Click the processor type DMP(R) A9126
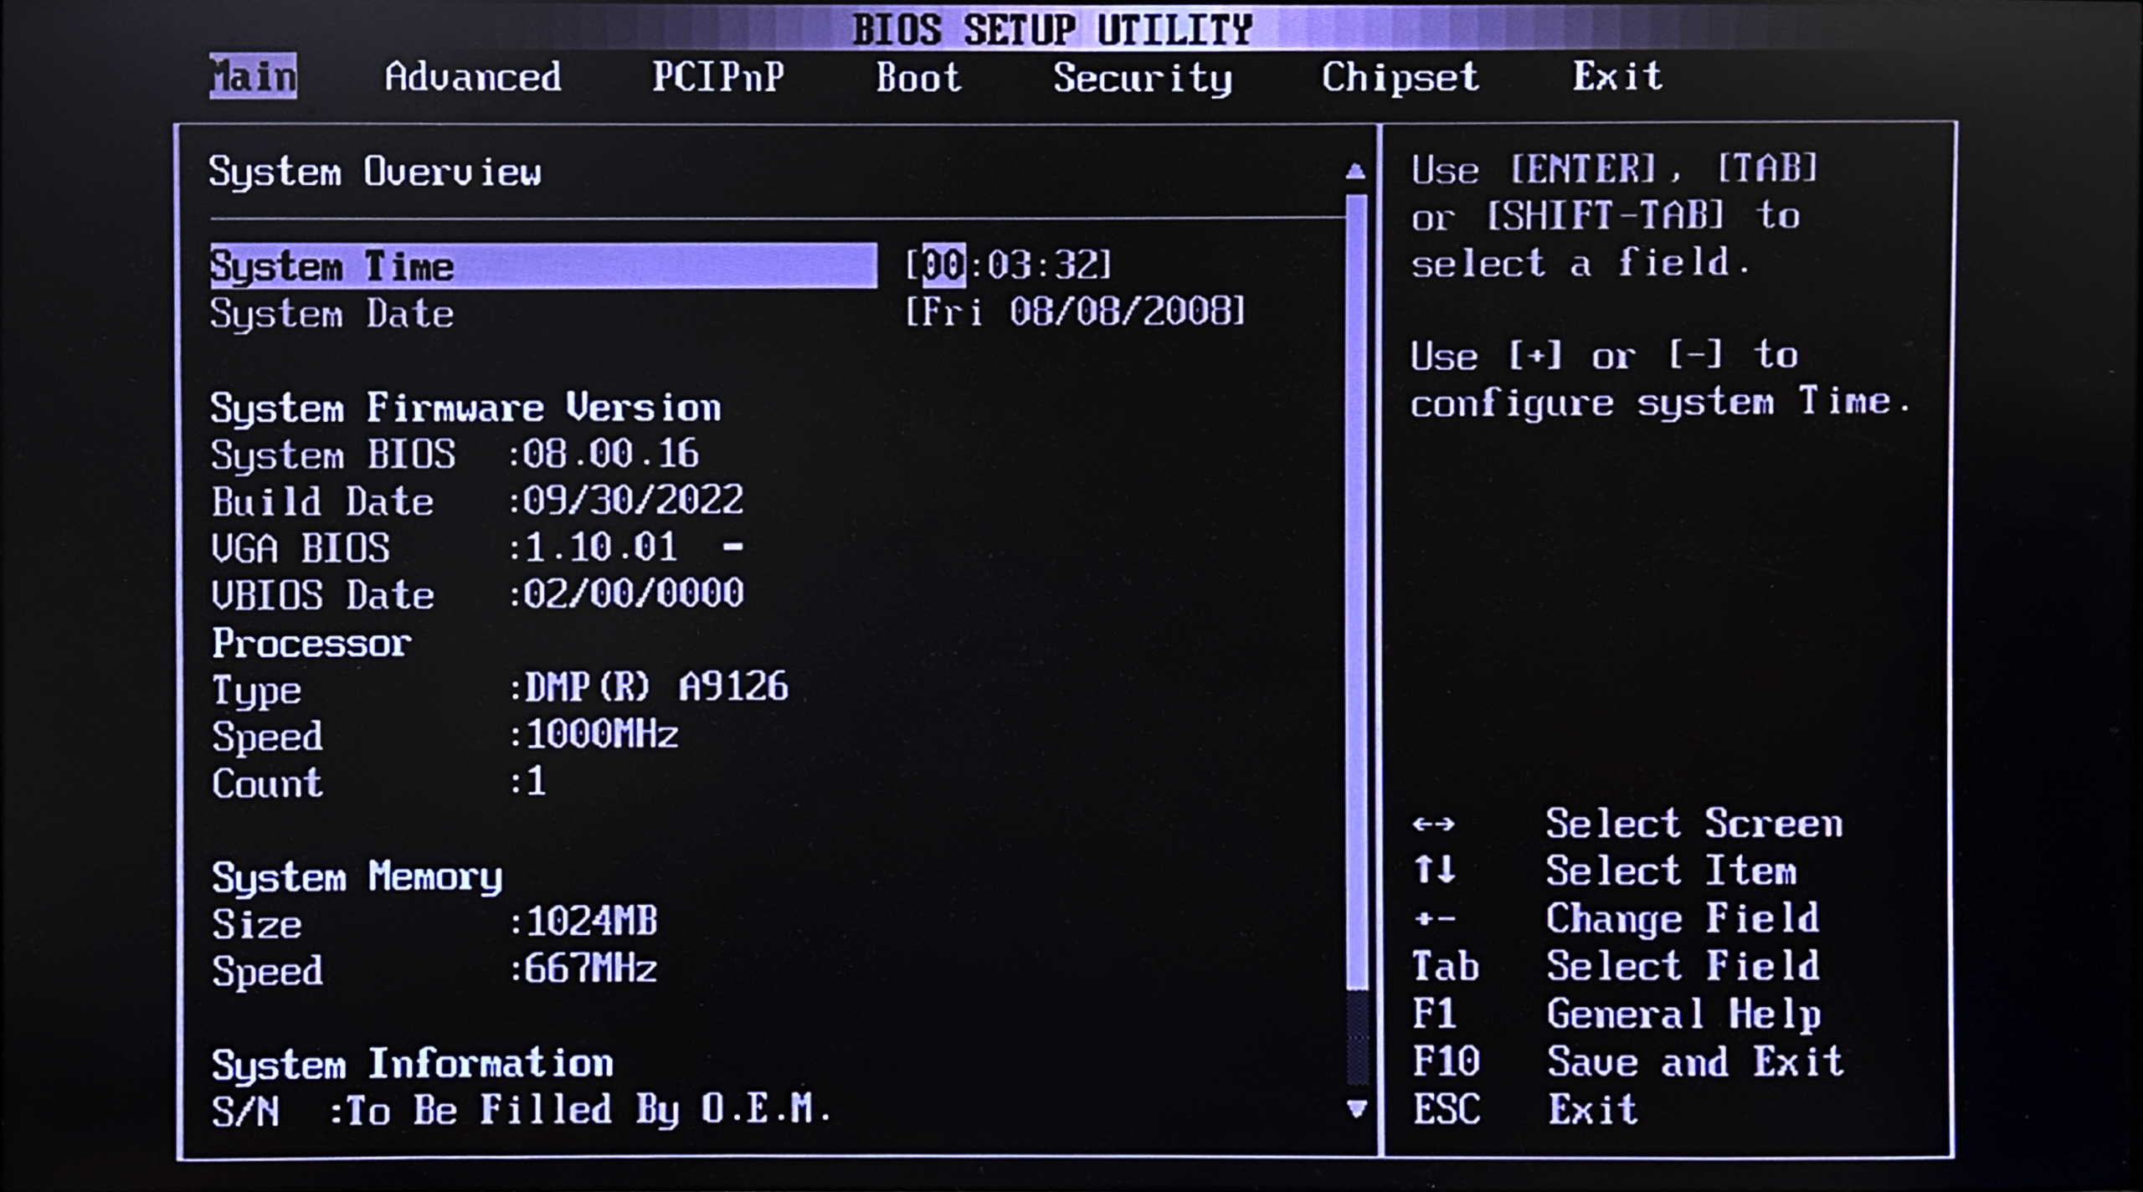2143x1192 pixels. pyautogui.click(x=655, y=688)
